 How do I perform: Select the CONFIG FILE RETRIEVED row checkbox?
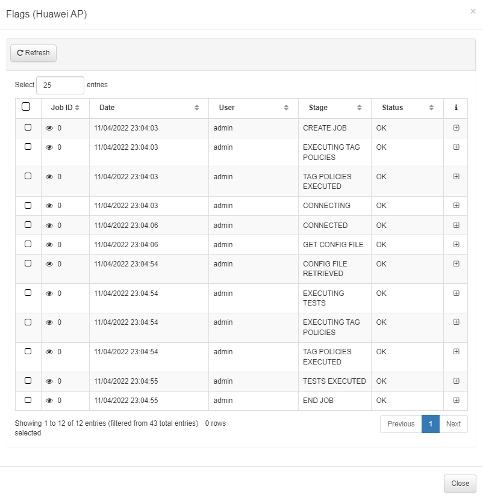(x=28, y=263)
